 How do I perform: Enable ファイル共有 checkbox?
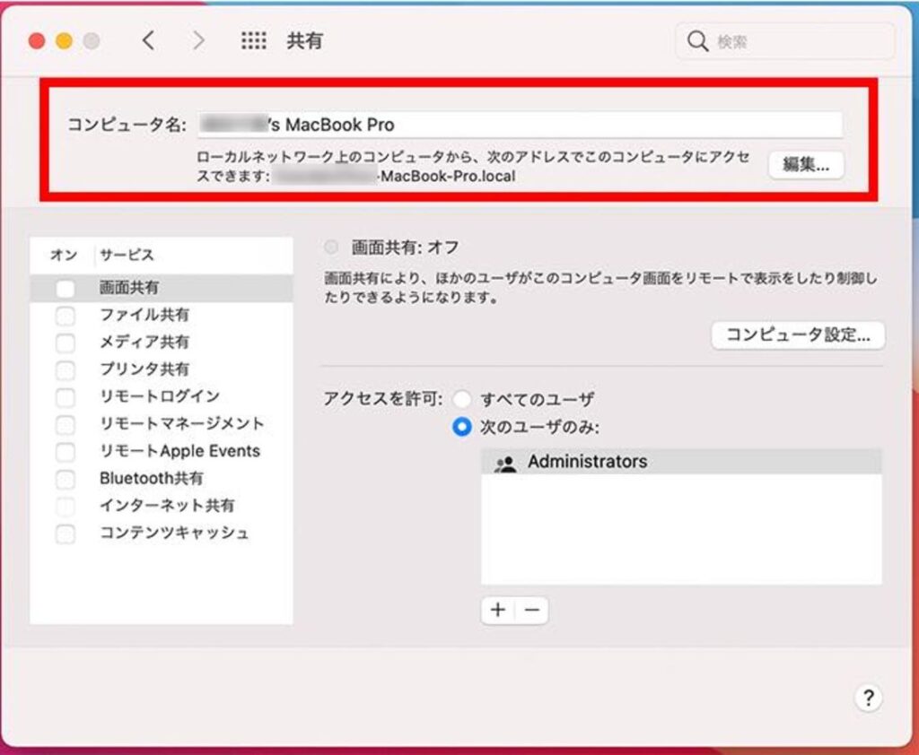coord(65,316)
